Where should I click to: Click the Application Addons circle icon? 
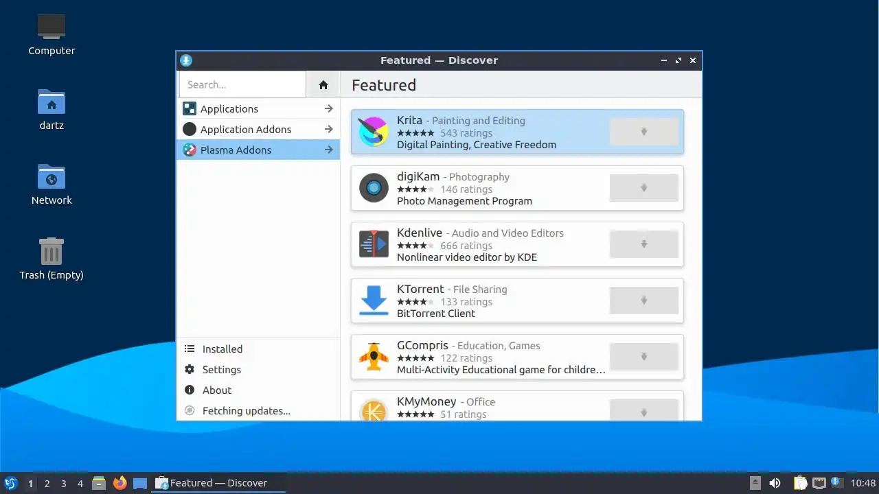point(190,129)
